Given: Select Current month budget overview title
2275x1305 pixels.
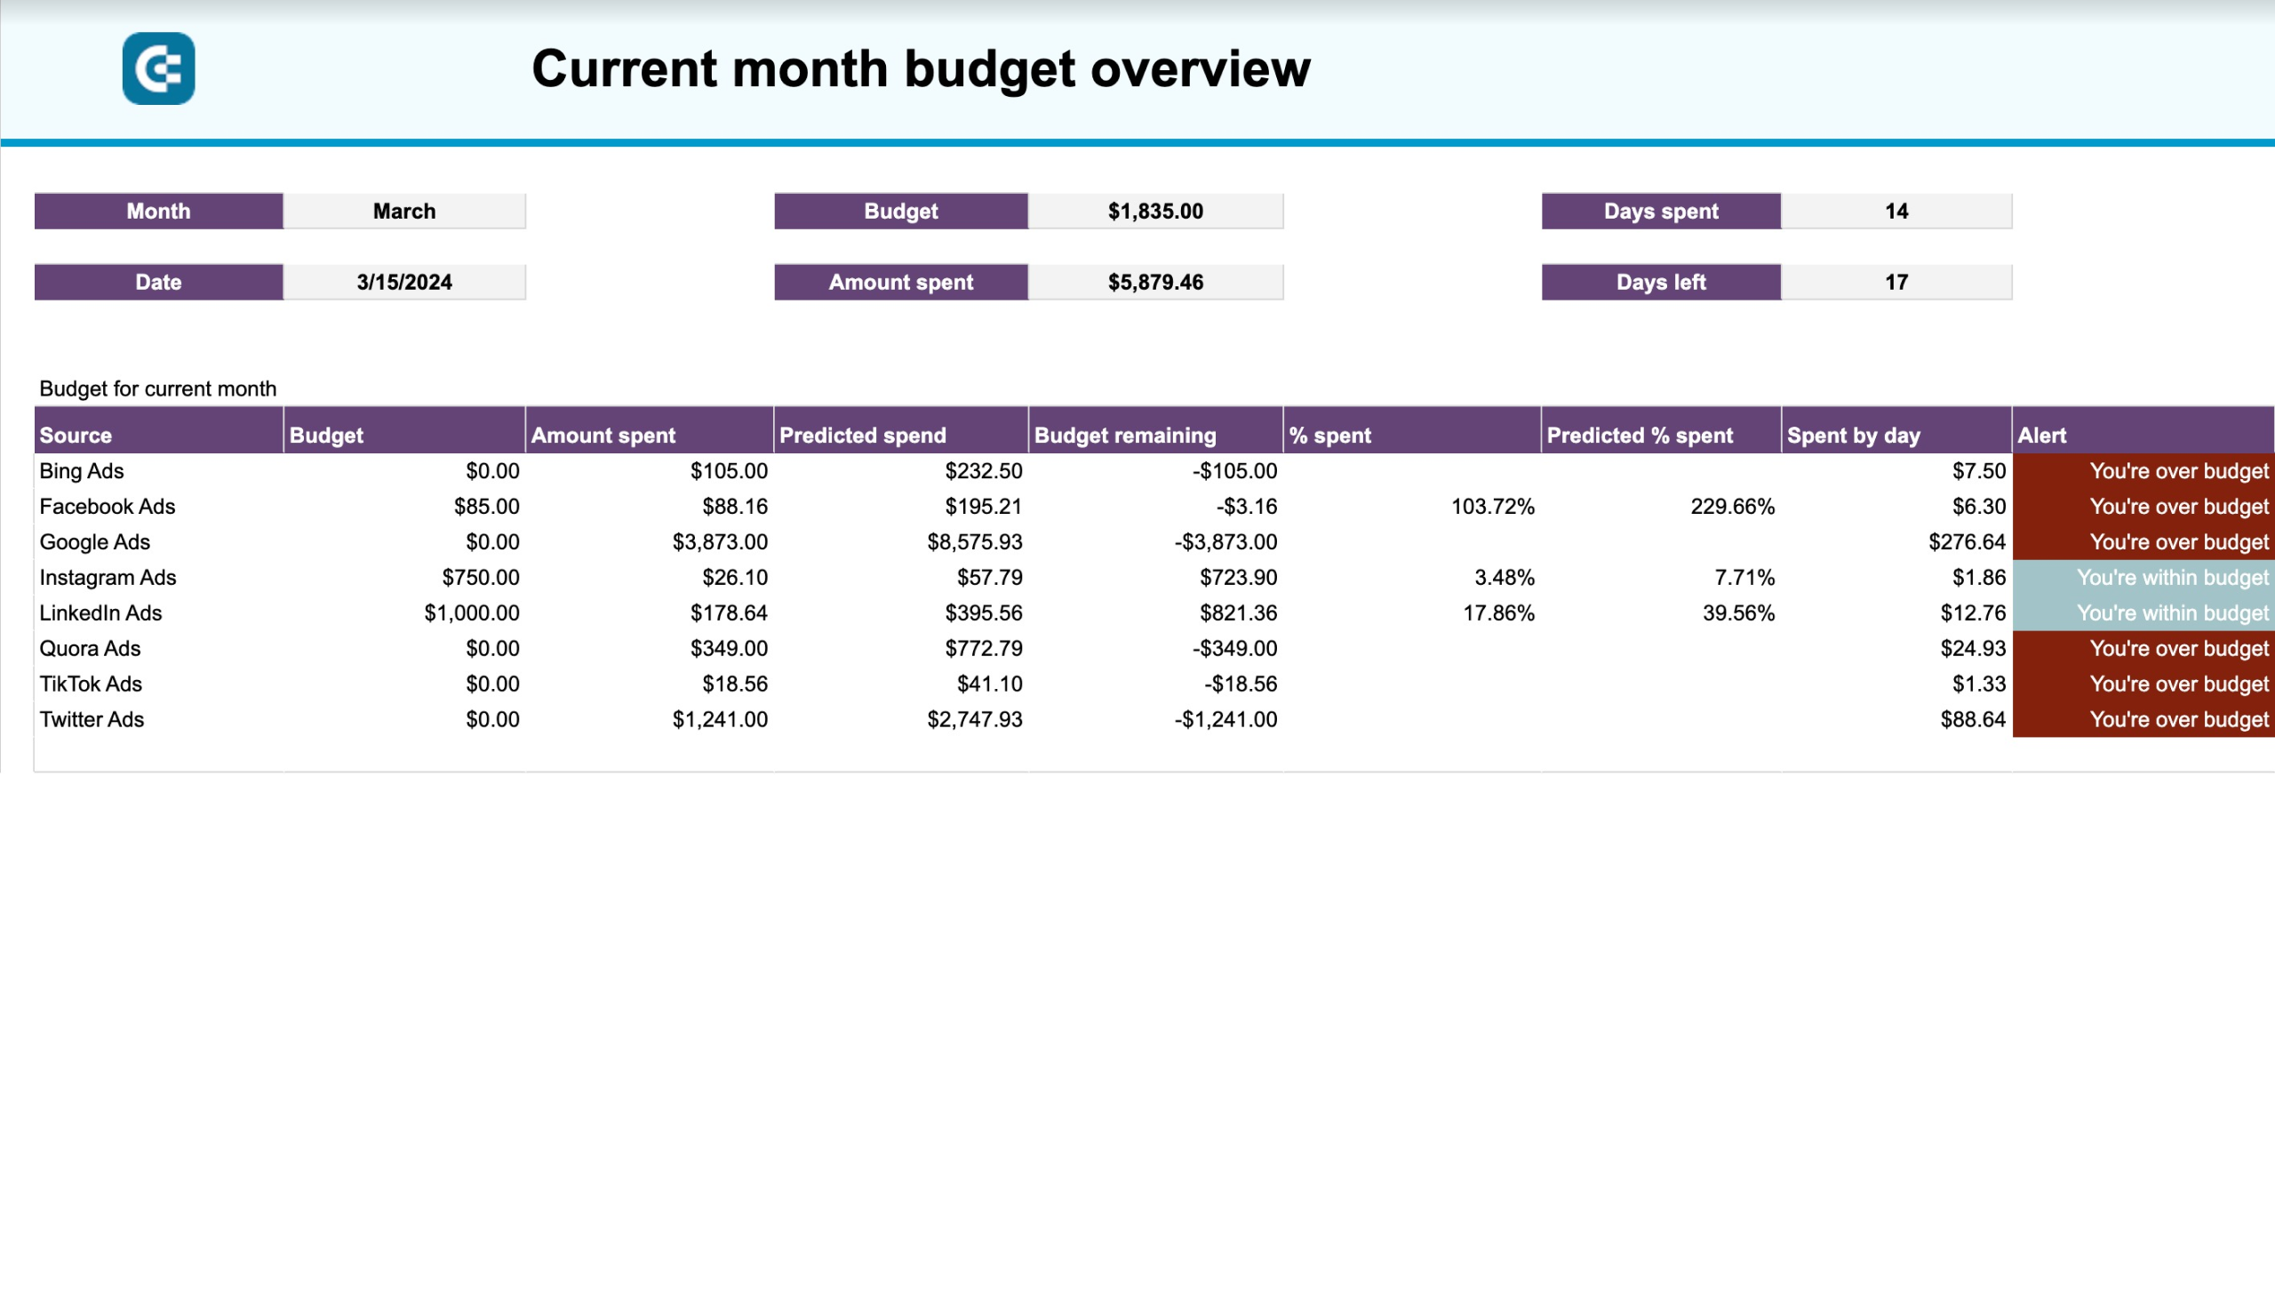Looking at the screenshot, I should click(922, 68).
